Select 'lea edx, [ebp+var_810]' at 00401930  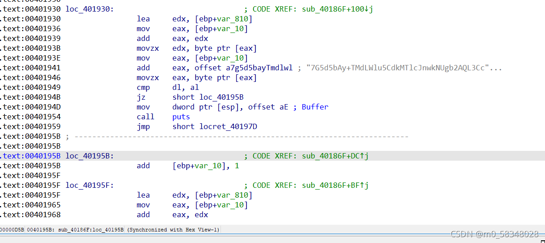(x=194, y=19)
